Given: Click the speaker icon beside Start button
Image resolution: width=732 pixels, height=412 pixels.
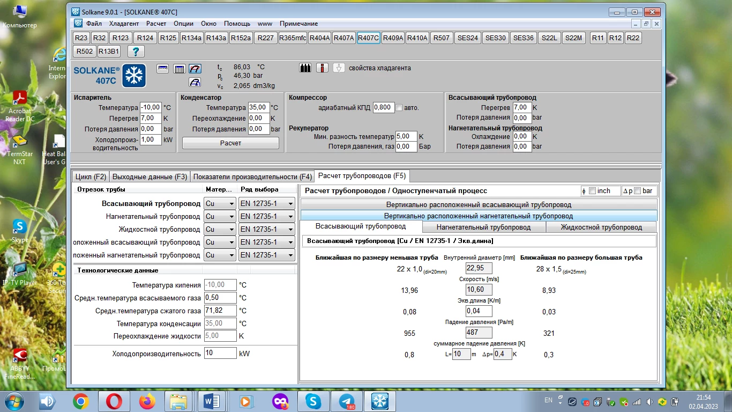Looking at the screenshot, I should pyautogui.click(x=48, y=401).
